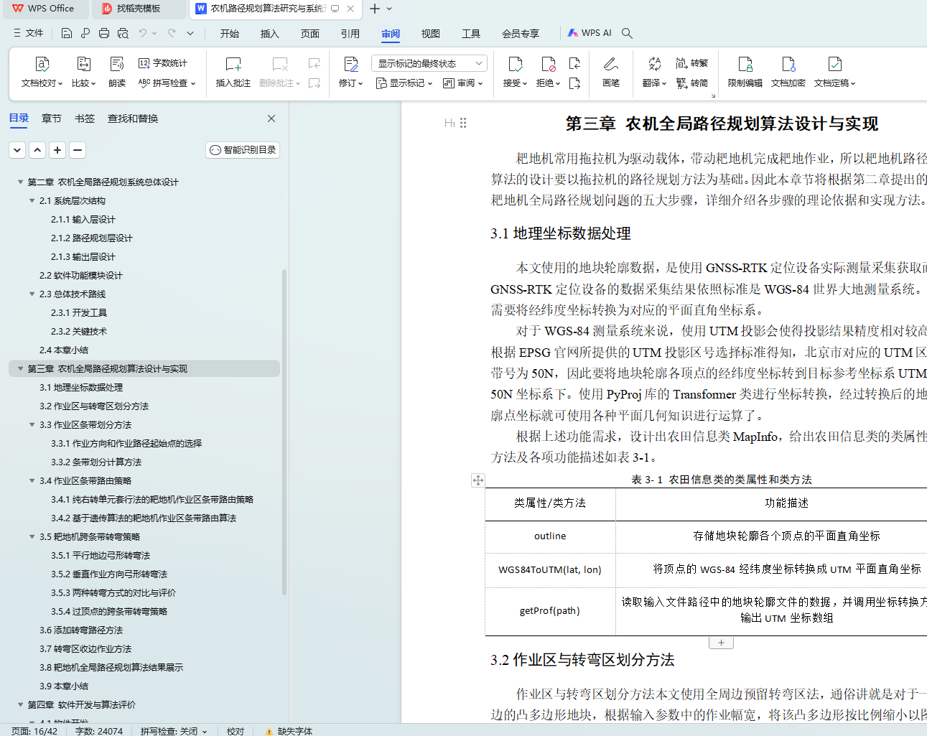Switch to the 视图 ribbon tab
The width and height of the screenshot is (927, 736).
(x=431, y=34)
